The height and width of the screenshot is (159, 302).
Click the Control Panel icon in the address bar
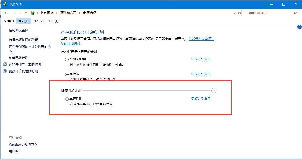click(32, 12)
